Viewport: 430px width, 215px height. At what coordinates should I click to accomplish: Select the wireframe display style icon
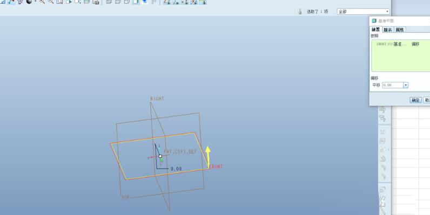coord(109,2)
